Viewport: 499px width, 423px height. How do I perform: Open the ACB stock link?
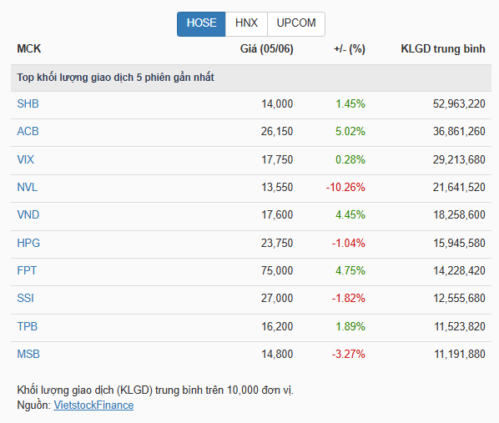coord(28,132)
